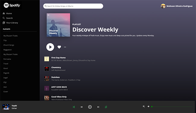Image resolution: width=196 pixels, height=113 pixels.
Task: Skip to the next track
Action: (98, 107)
